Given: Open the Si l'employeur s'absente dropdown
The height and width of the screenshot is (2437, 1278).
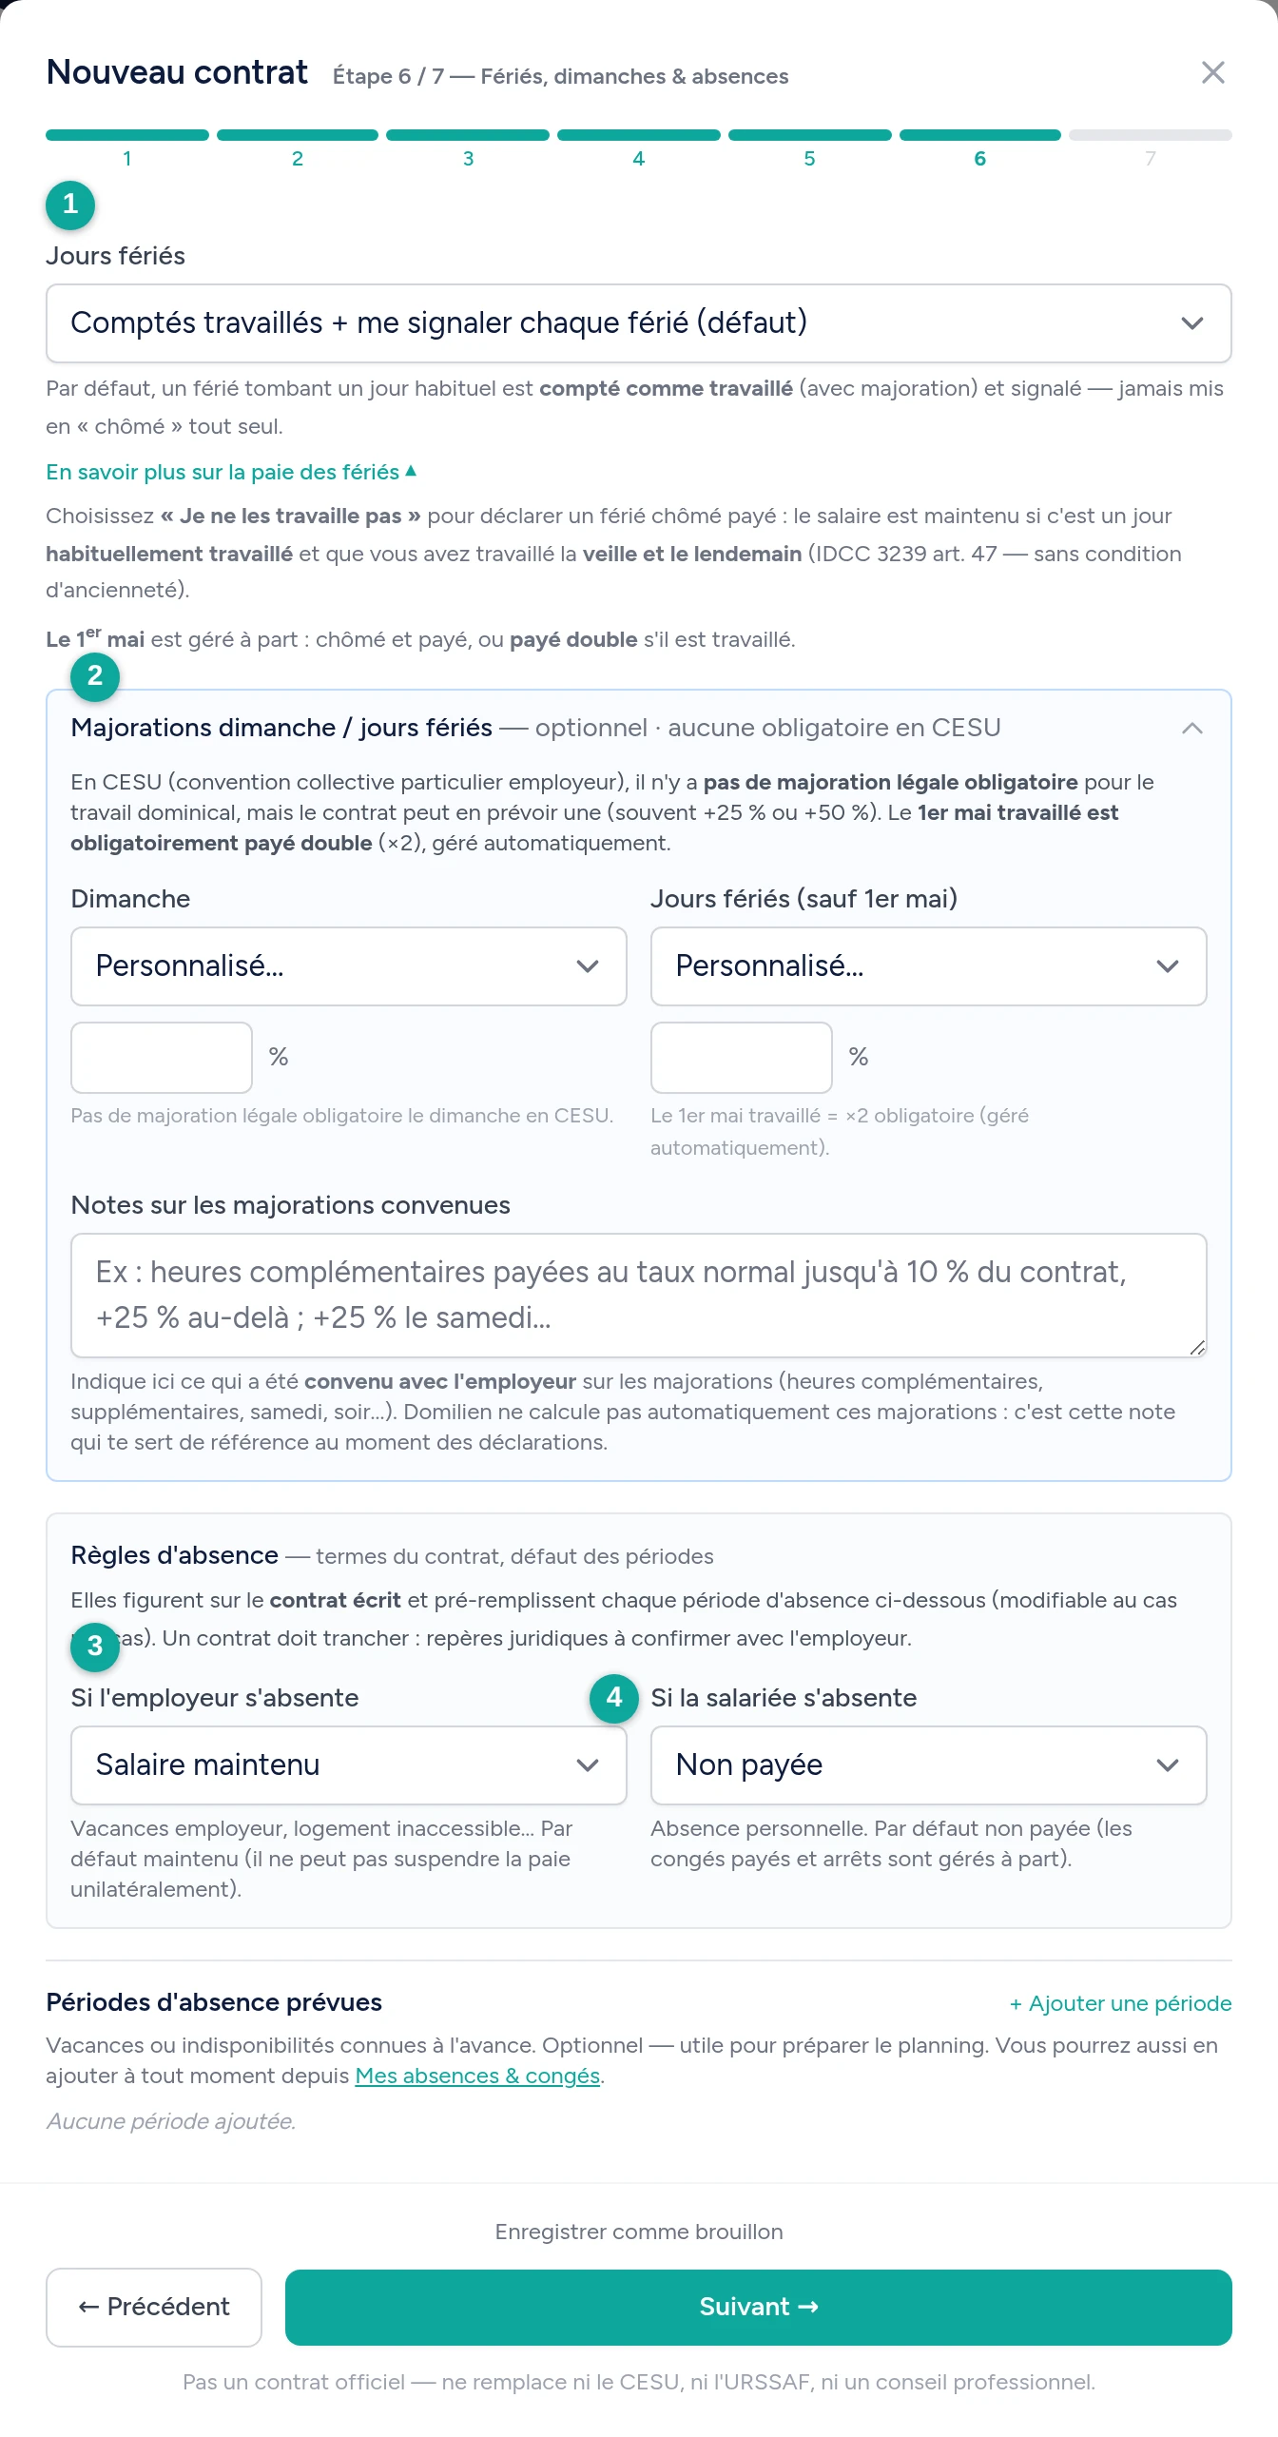Looking at the screenshot, I should click(x=349, y=1765).
